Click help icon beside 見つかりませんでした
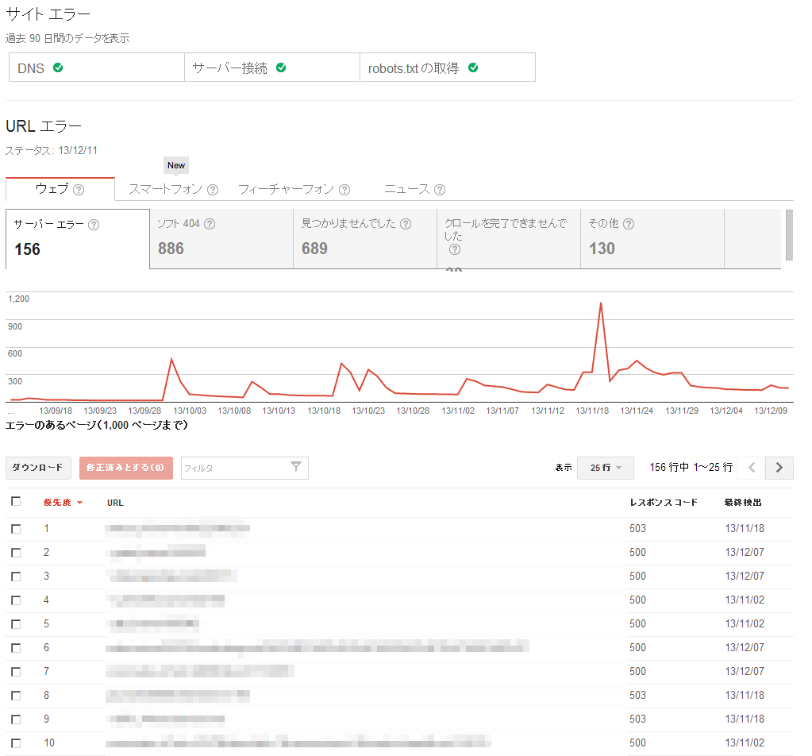Image resolution: width=812 pixels, height=756 pixels. point(406,225)
